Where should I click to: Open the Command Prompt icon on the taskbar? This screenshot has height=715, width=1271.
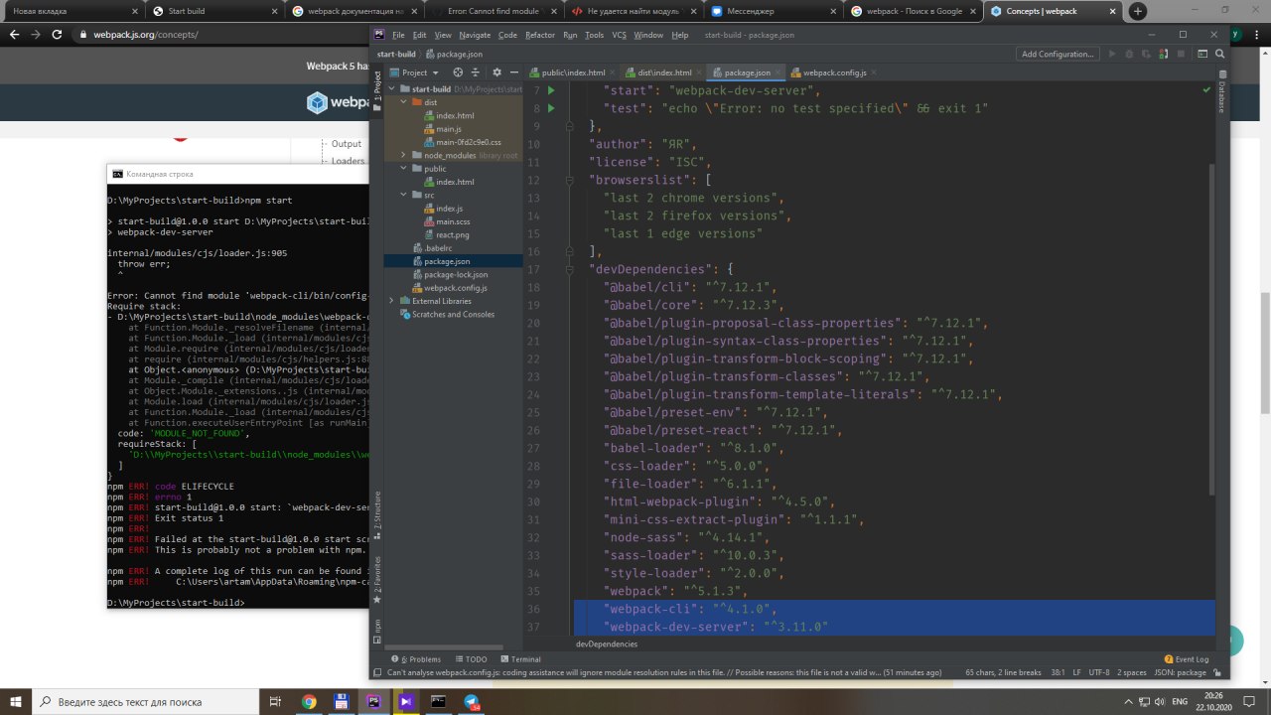tap(438, 701)
